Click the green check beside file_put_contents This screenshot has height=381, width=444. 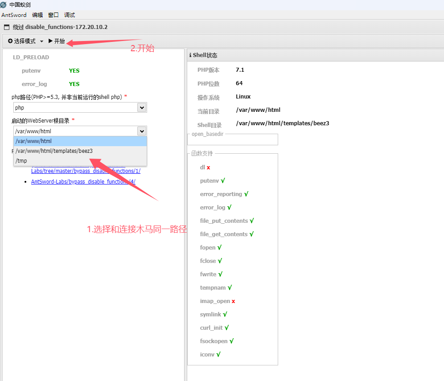pyautogui.click(x=252, y=221)
